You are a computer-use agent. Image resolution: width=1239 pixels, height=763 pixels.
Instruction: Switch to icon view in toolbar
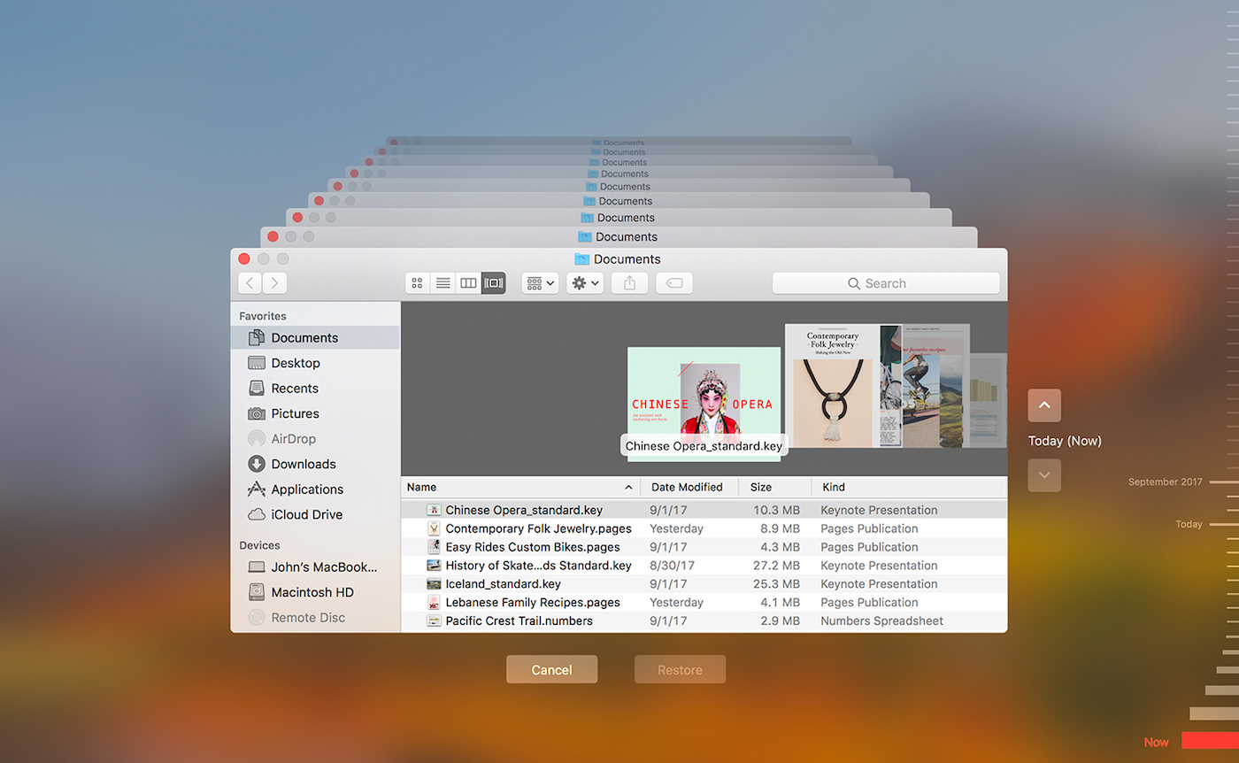tap(418, 283)
